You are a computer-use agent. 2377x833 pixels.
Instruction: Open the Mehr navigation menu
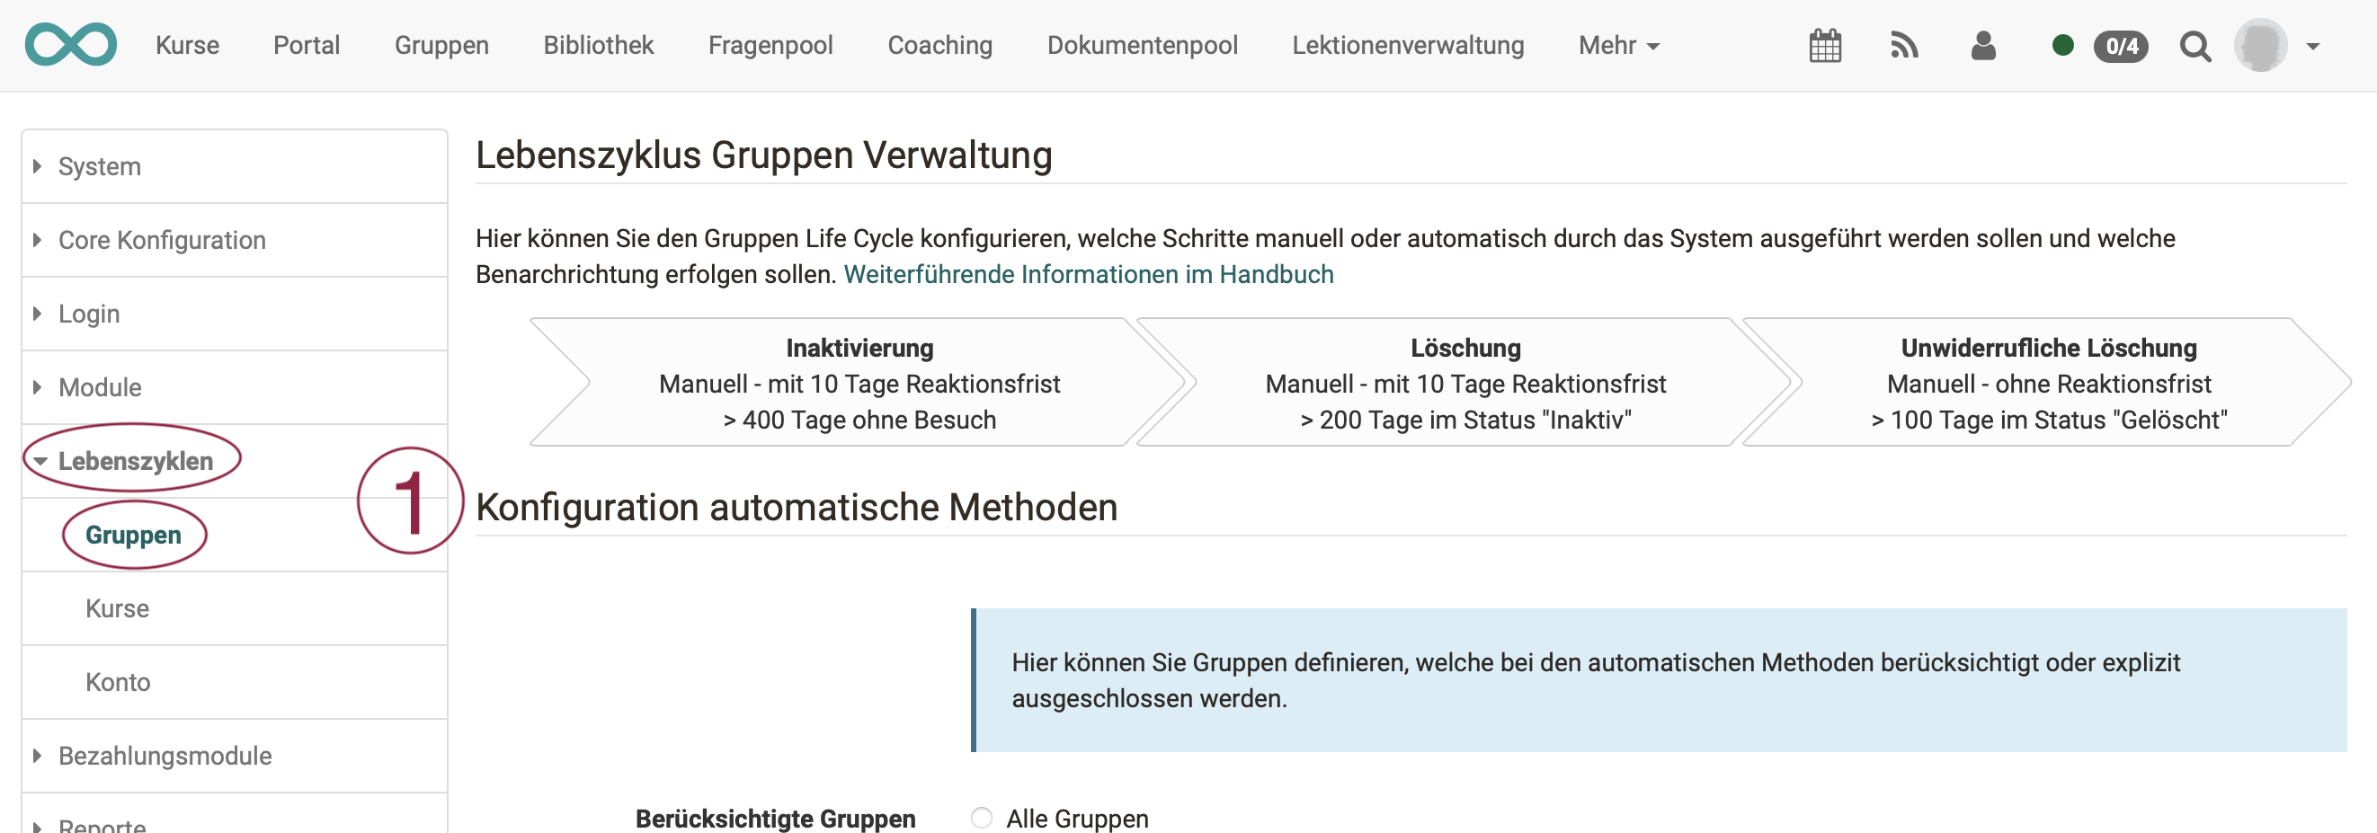(x=1617, y=45)
